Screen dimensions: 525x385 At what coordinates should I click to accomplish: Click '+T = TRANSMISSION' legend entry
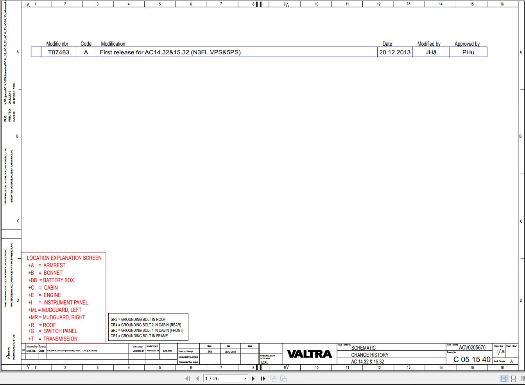[52, 339]
